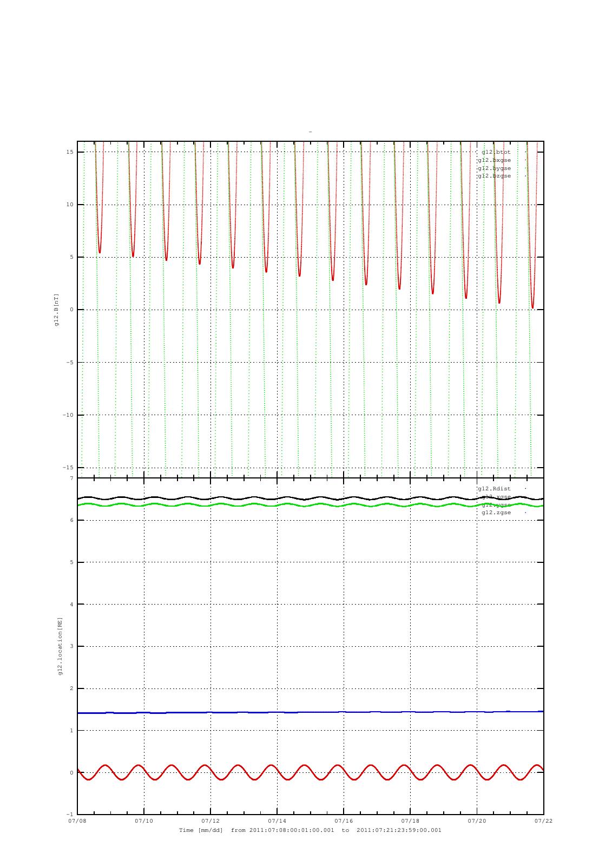Click the 07/18 date tick label
Screen dimensions: 612x866
click(410, 821)
